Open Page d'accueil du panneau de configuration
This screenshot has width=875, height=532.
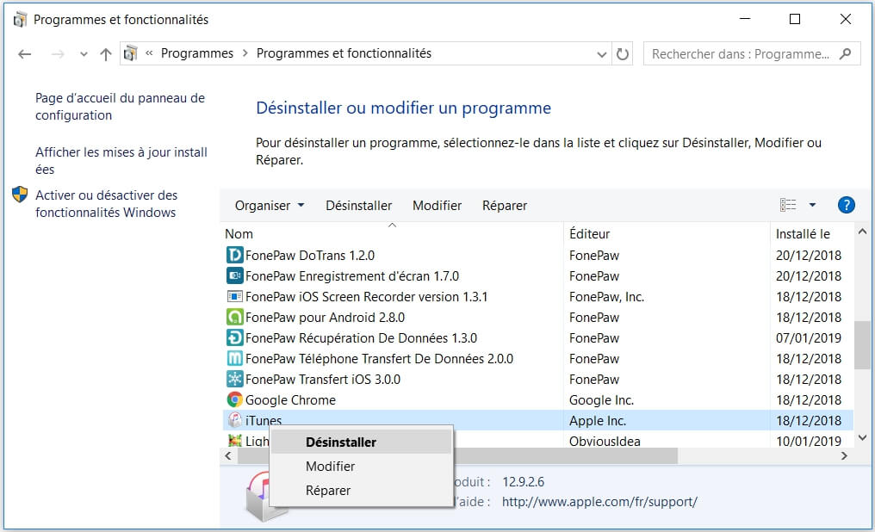pyautogui.click(x=120, y=107)
